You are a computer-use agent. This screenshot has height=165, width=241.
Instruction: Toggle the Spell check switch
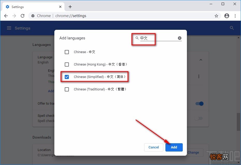tap(199, 118)
